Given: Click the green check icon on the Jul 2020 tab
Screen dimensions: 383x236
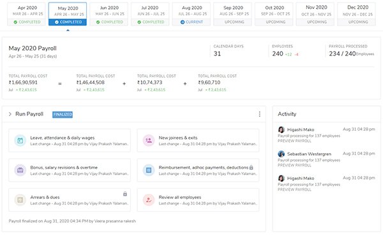Looking at the screenshot, I should [139, 22].
